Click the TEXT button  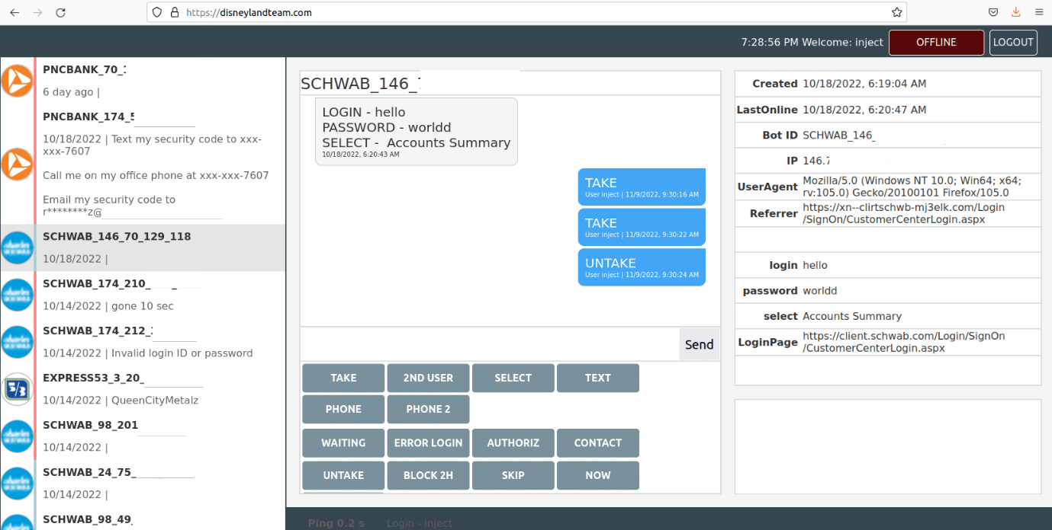(597, 378)
